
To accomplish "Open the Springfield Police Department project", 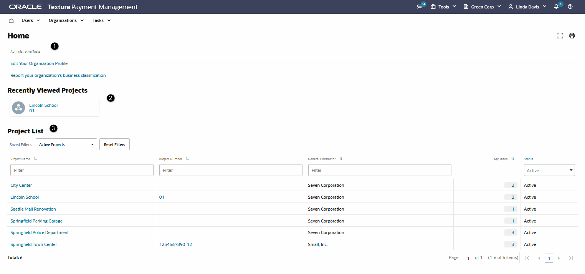I will pos(40,232).
